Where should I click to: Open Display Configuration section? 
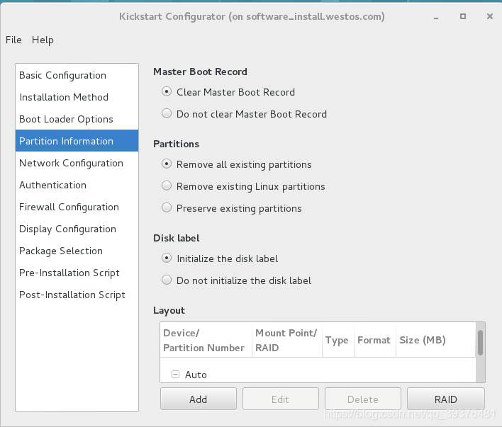pos(77,229)
